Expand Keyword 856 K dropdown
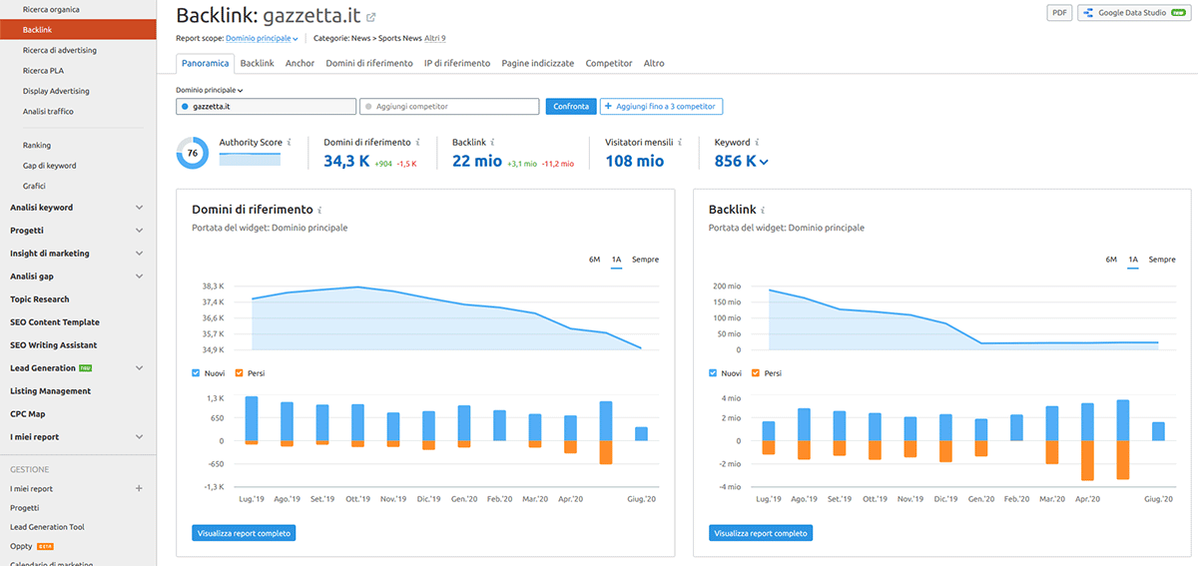 pos(742,161)
